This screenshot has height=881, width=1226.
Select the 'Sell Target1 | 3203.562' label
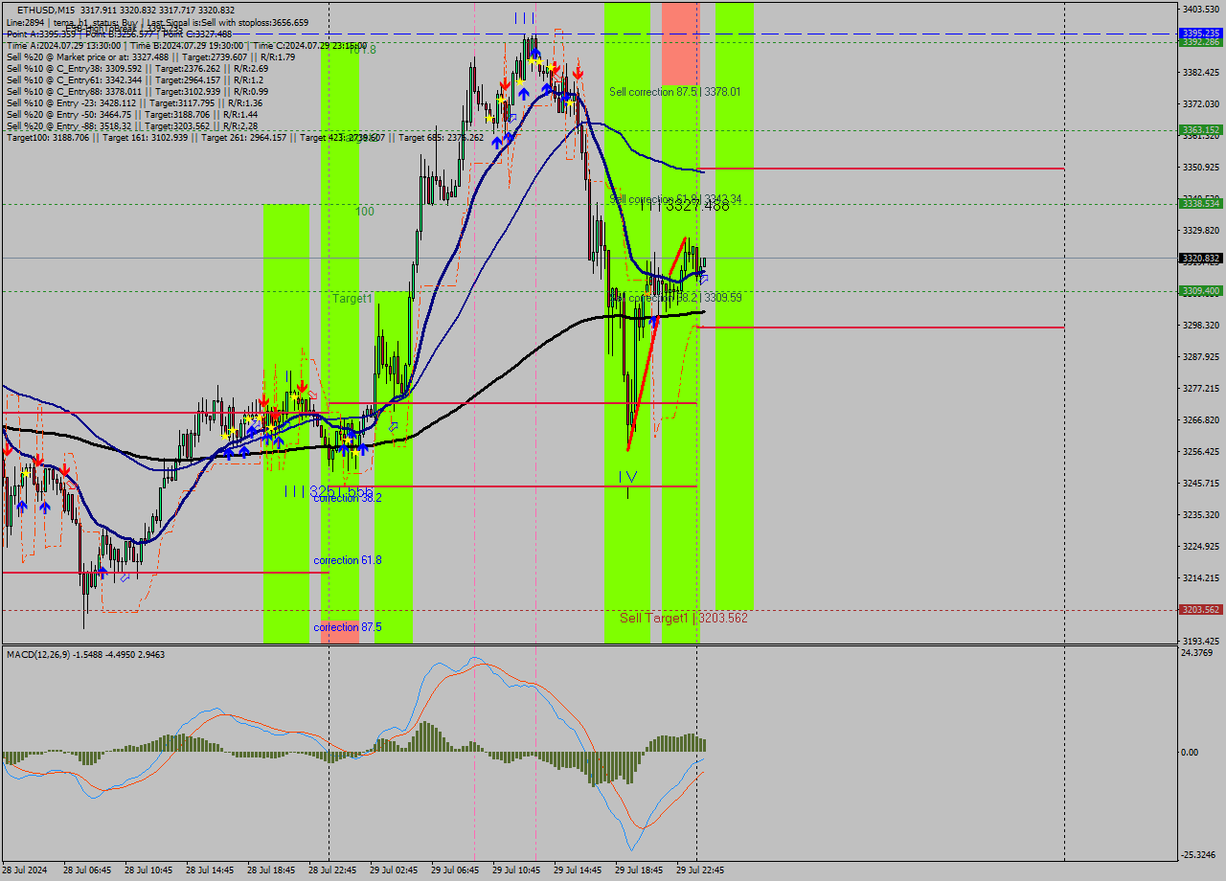[x=683, y=619]
